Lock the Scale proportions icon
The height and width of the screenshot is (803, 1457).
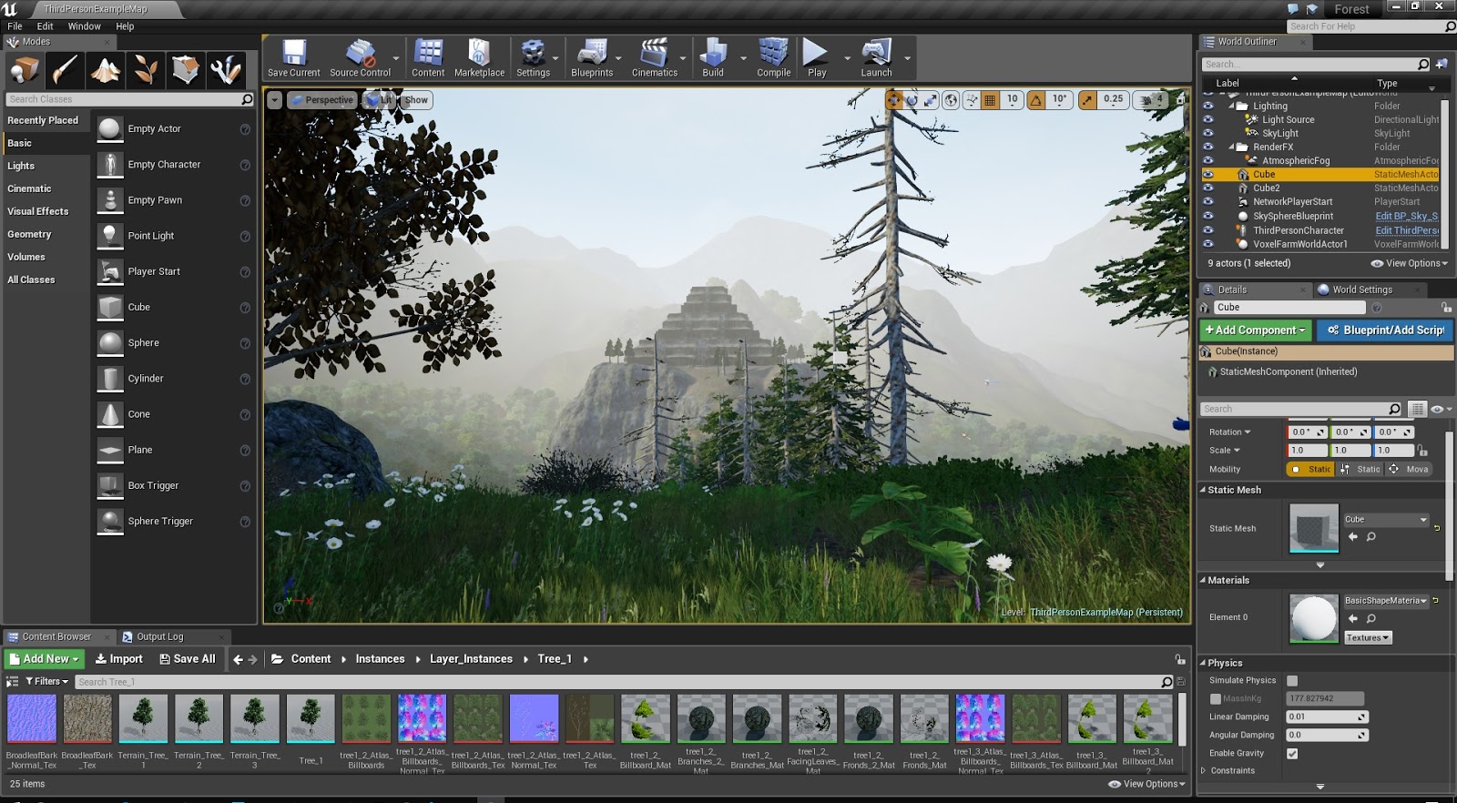1423,451
